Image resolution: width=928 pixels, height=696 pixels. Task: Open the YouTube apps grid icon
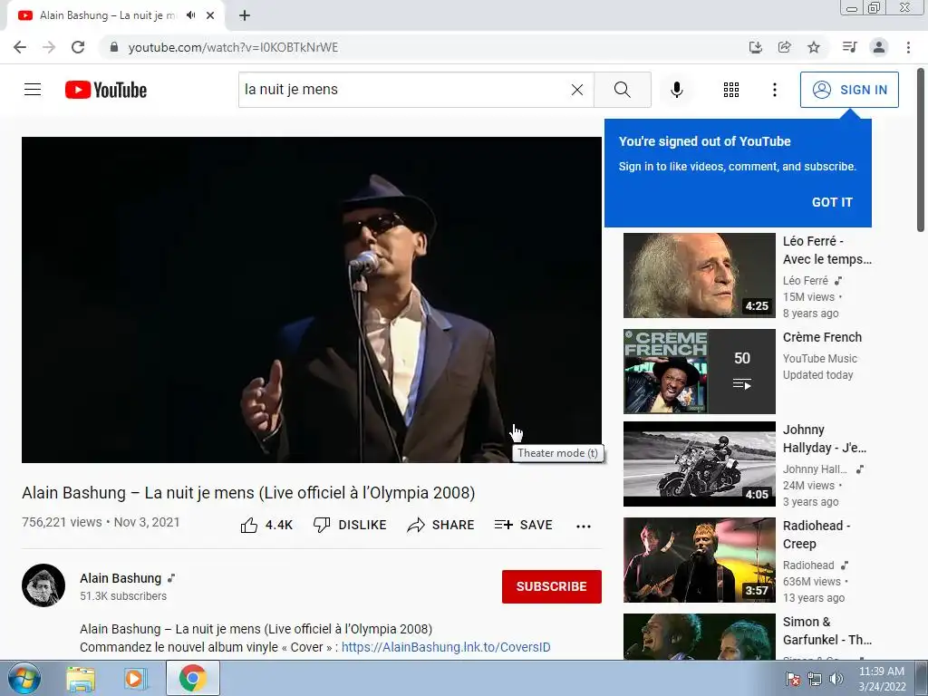tap(731, 90)
